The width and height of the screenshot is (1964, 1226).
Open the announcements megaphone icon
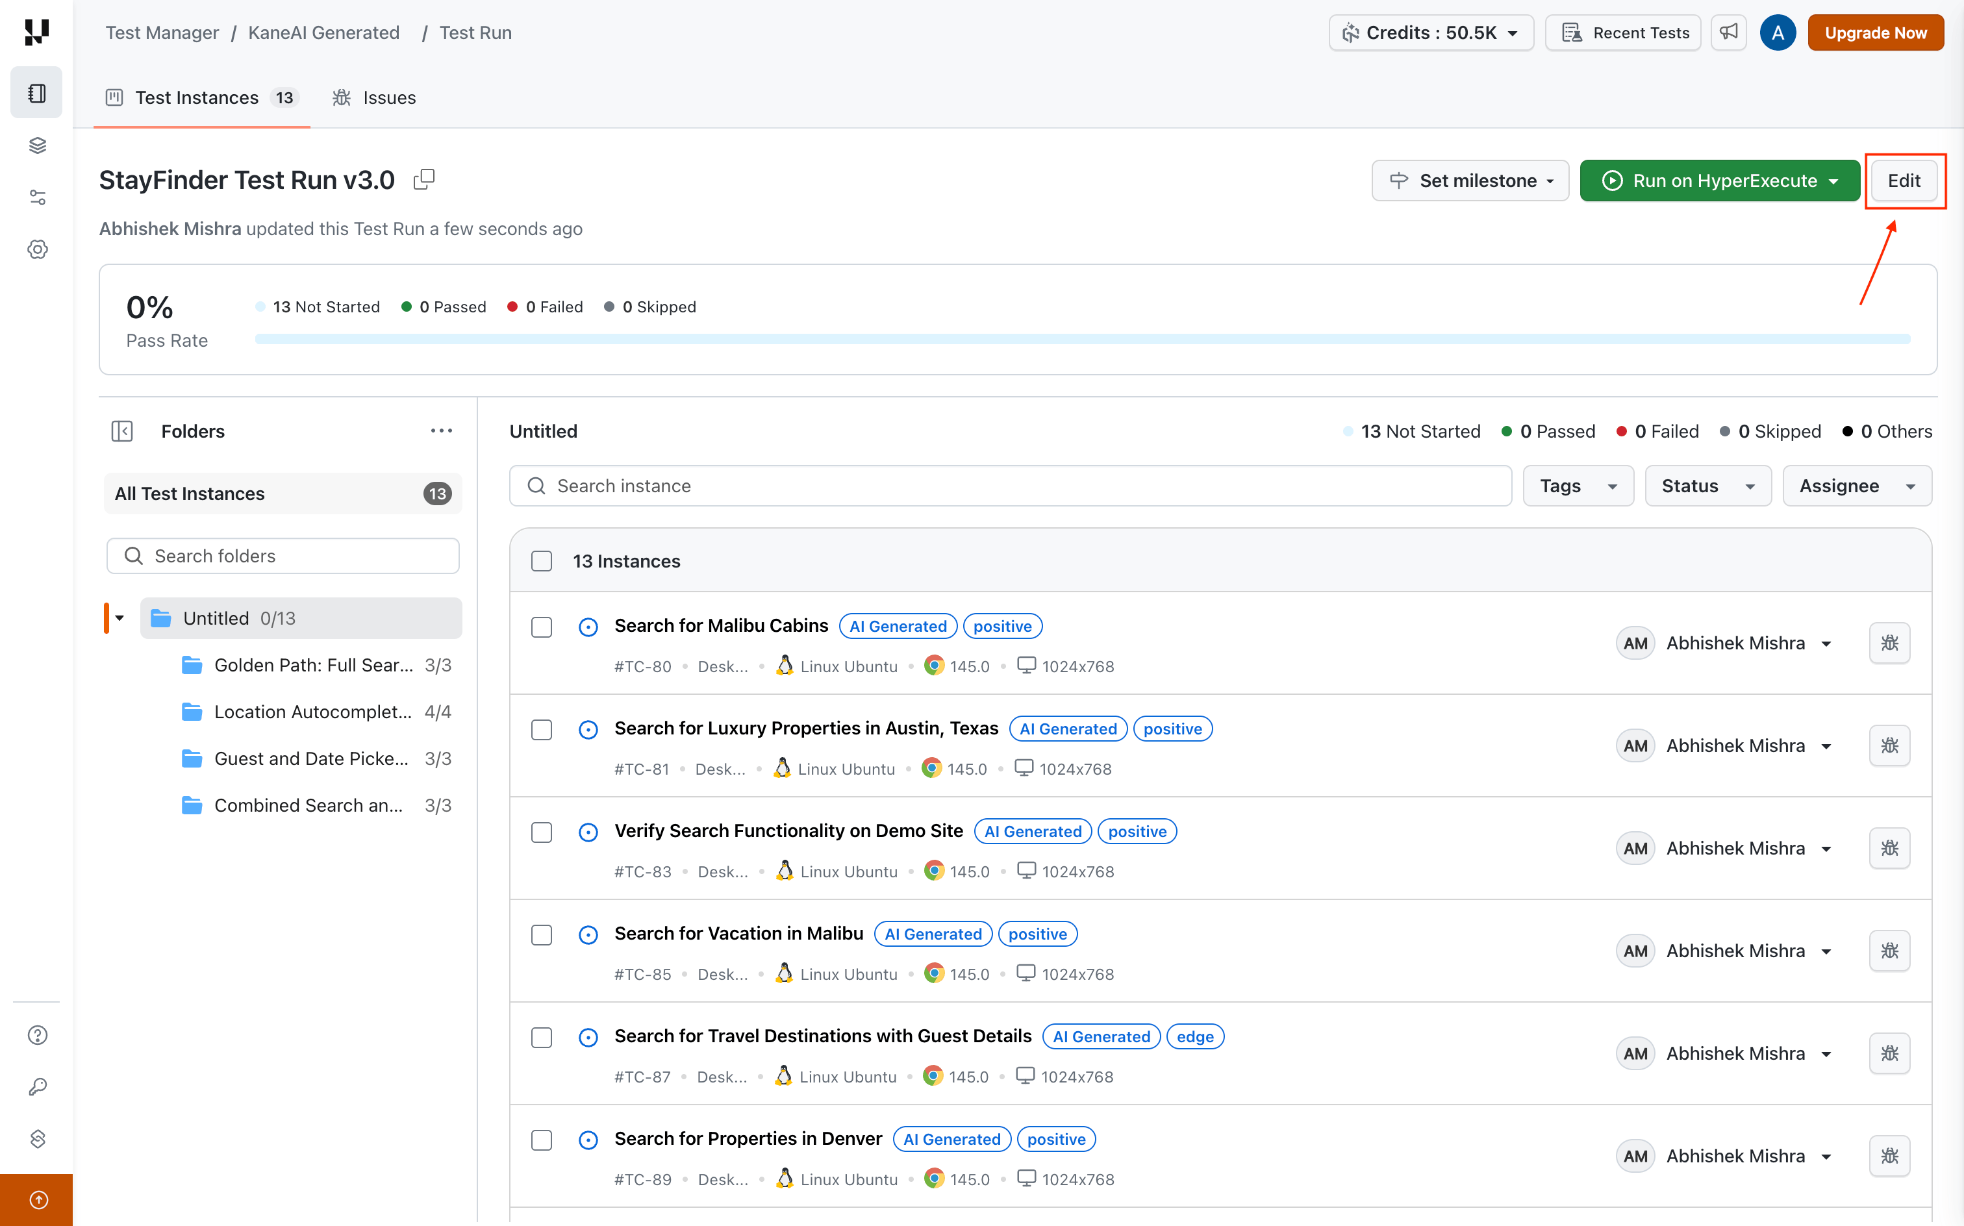(1729, 32)
